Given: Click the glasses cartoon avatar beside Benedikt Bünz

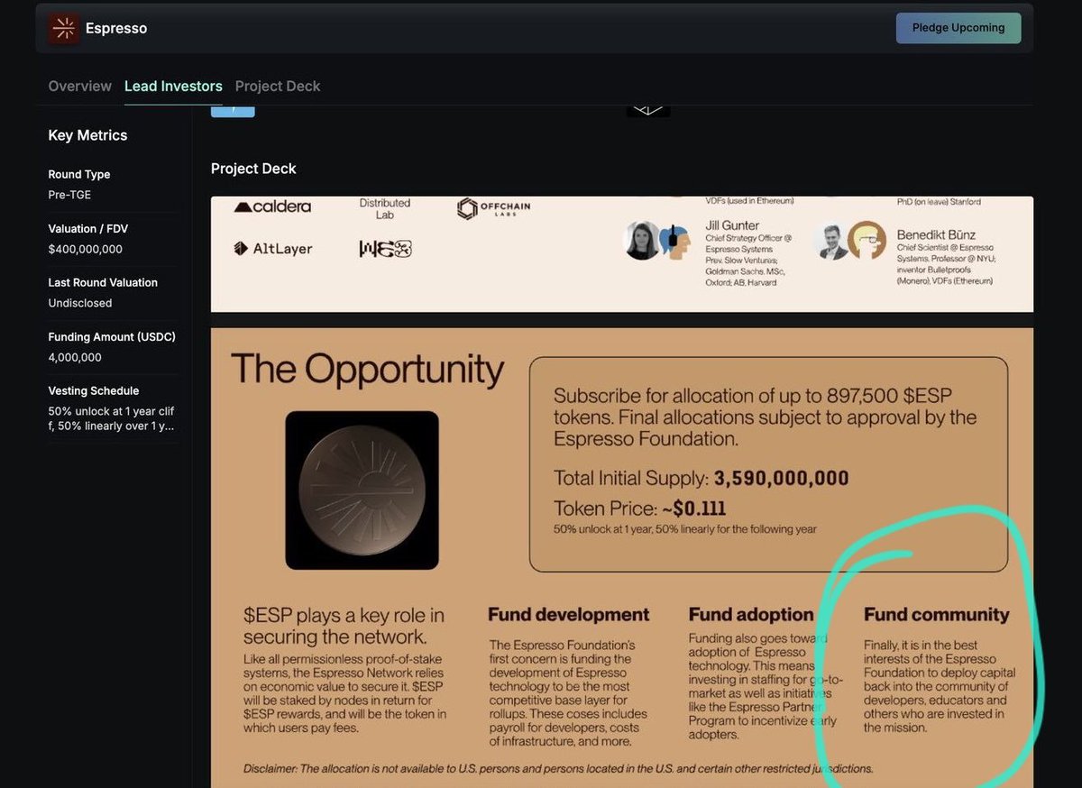Looking at the screenshot, I should pos(867,240).
